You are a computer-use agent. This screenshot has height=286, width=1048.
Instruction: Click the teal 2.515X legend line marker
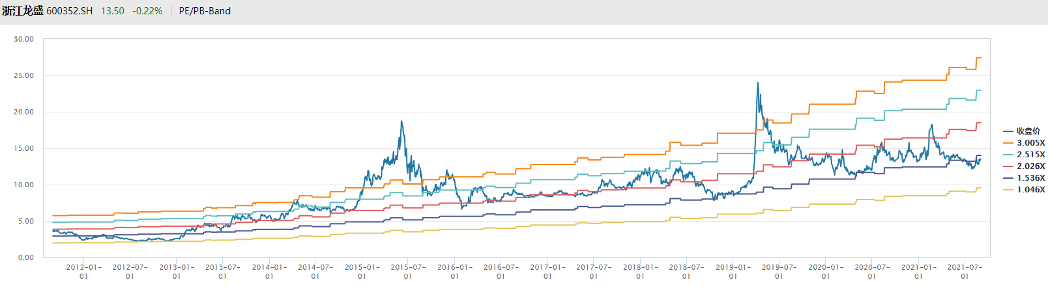(x=1008, y=155)
